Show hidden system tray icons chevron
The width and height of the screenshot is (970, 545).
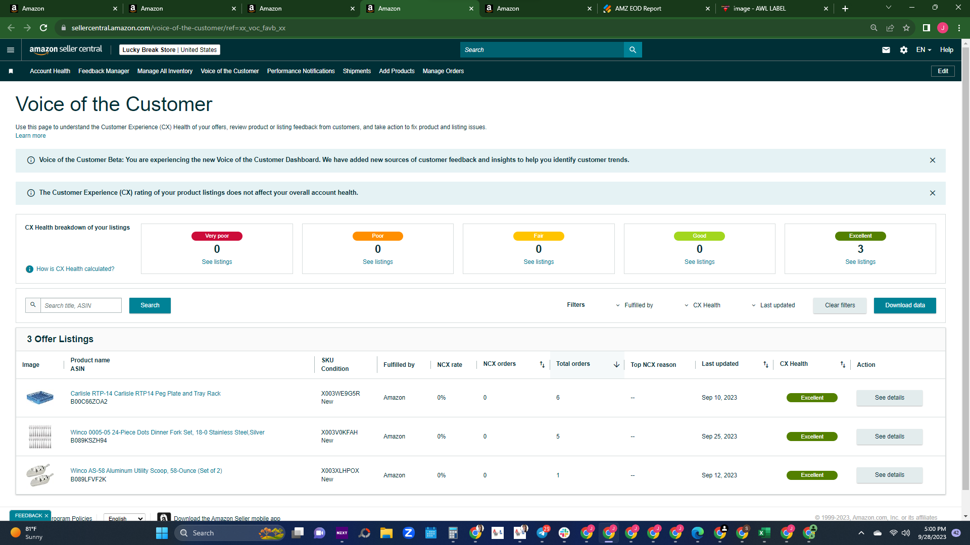861,533
